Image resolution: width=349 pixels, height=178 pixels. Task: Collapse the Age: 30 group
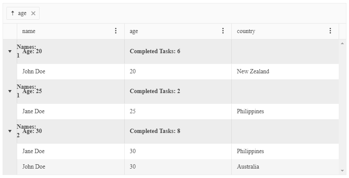(x=10, y=131)
